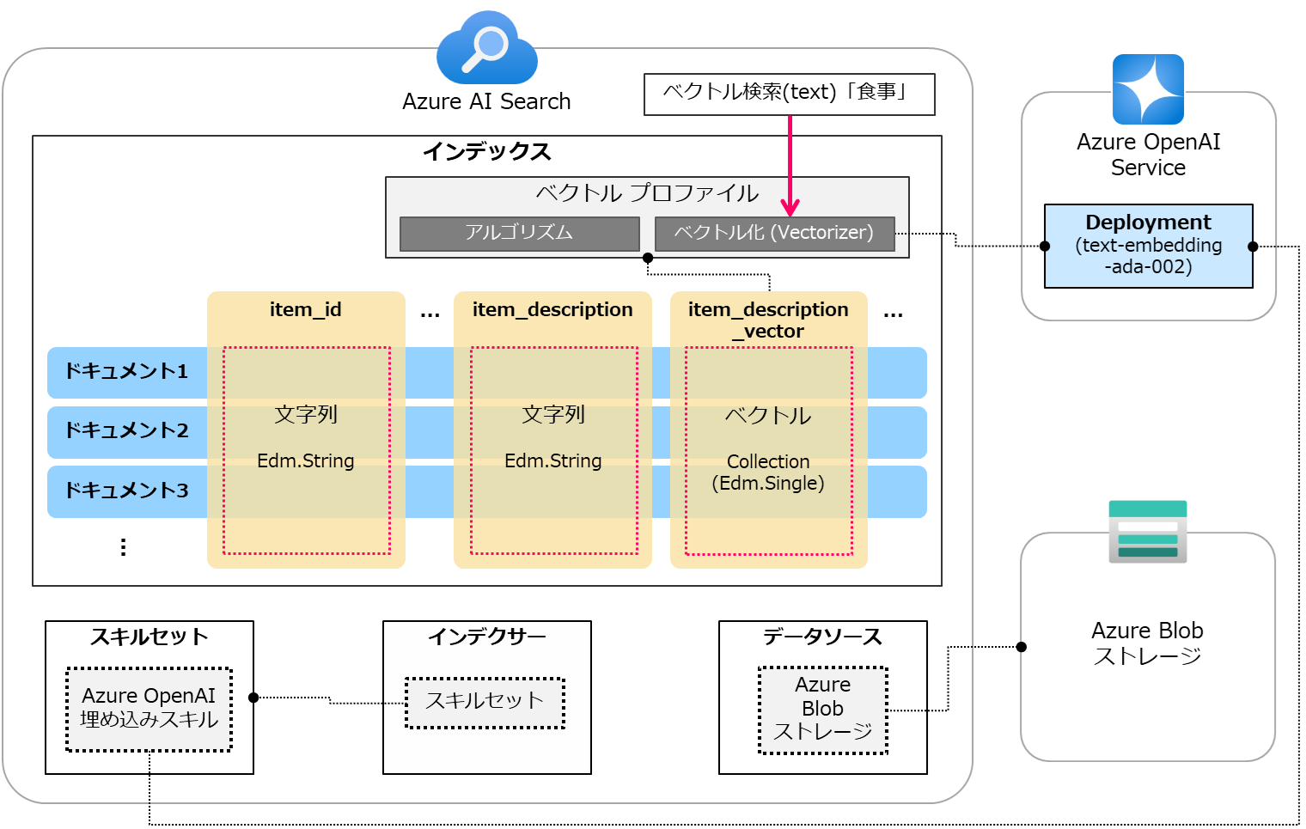Click the Azure AI Search cloud icon
The image size is (1306, 829).
[x=487, y=47]
